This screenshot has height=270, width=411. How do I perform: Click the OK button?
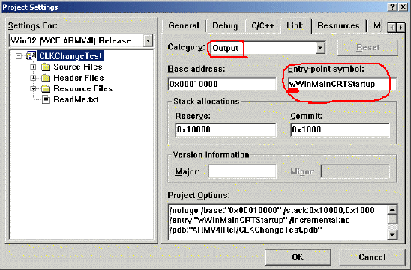point(298,257)
